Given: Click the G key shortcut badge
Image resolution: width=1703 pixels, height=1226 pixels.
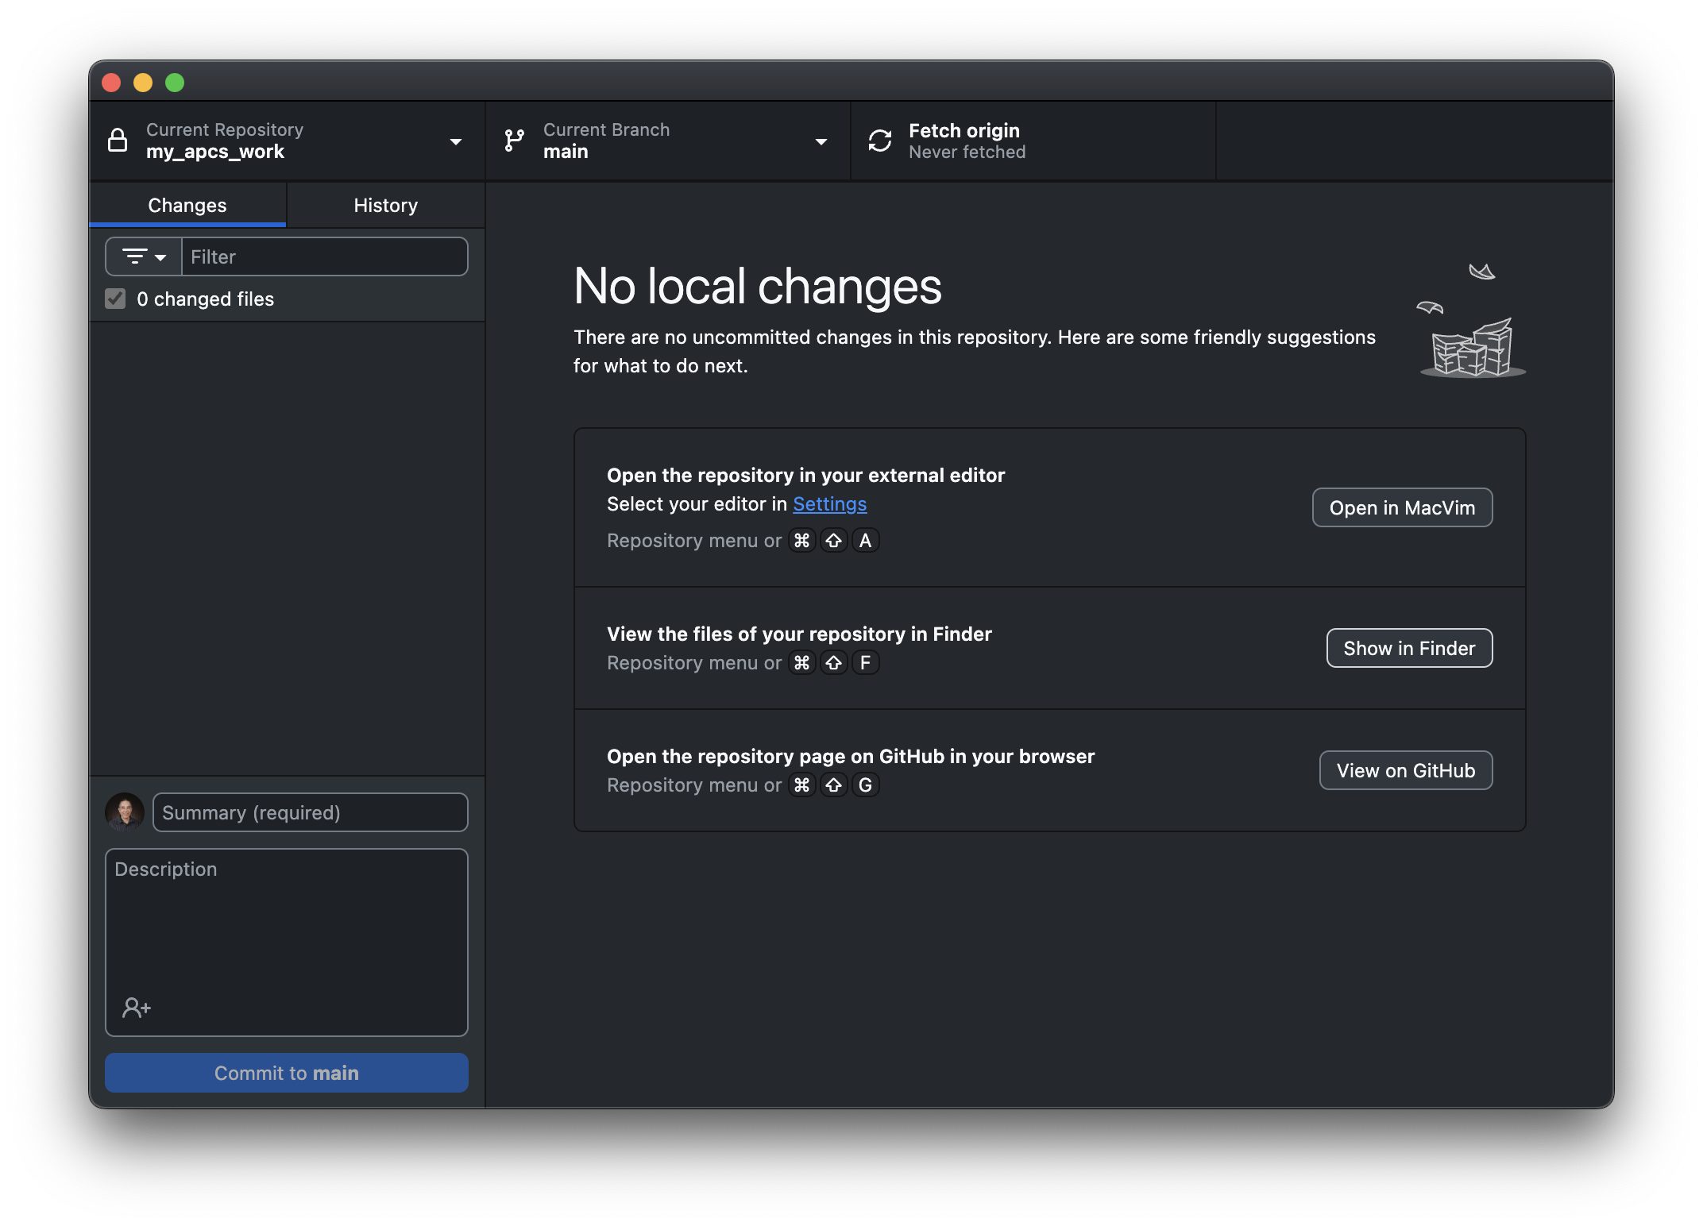Looking at the screenshot, I should 866,785.
